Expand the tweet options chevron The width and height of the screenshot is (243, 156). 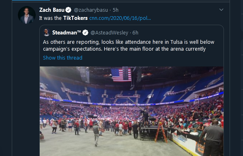[221, 10]
